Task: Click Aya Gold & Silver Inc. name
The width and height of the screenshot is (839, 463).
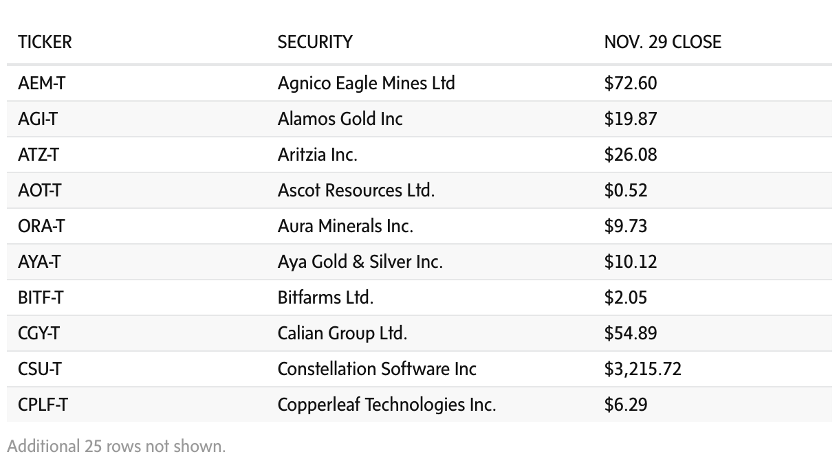Action: 360,262
